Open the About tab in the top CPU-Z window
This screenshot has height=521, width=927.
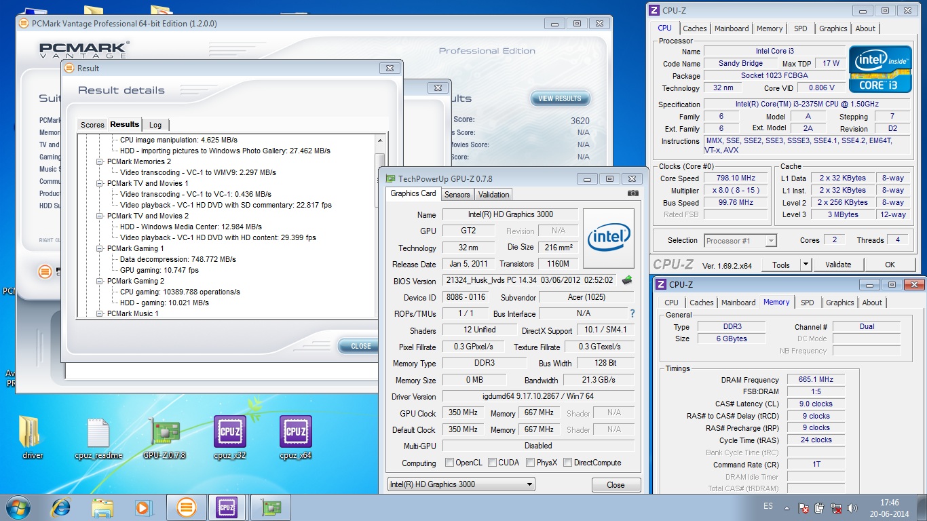[x=865, y=28]
